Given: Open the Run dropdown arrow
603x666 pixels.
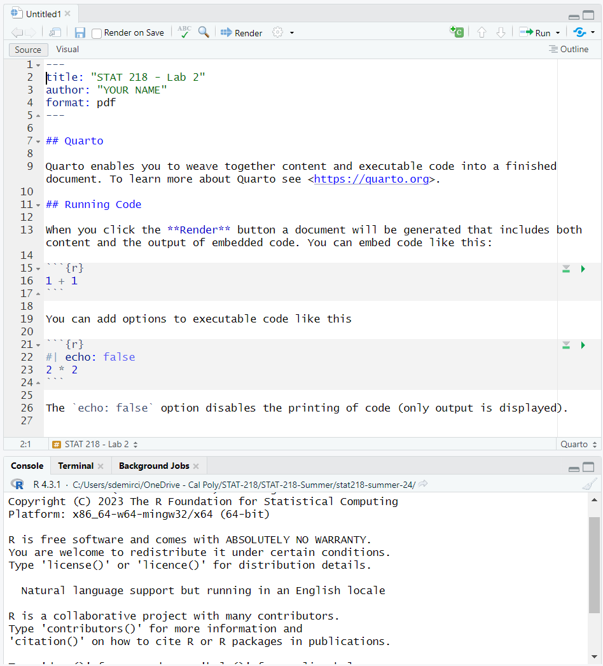Looking at the screenshot, I should pyautogui.click(x=558, y=33).
